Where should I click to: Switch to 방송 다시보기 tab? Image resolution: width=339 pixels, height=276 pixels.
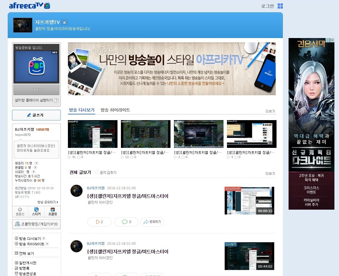82,110
